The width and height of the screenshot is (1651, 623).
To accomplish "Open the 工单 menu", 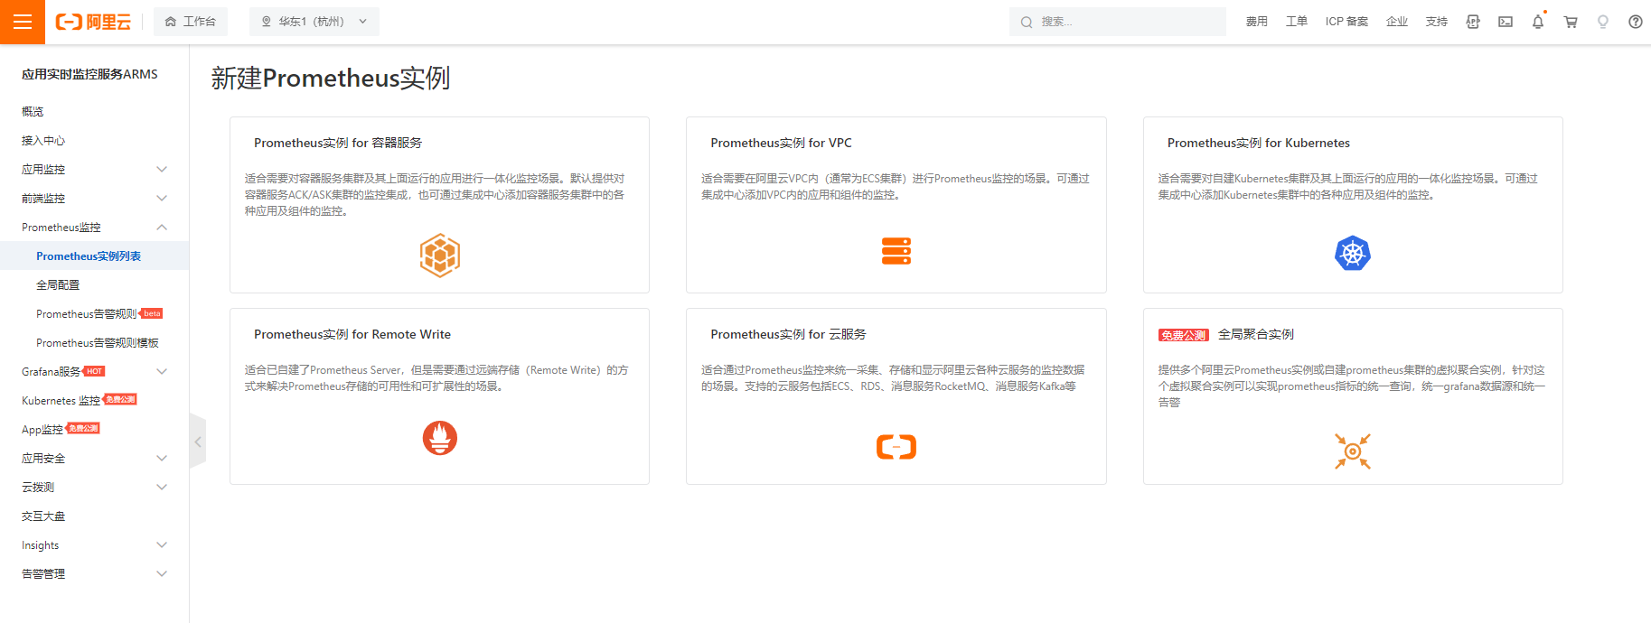I will point(1297,22).
